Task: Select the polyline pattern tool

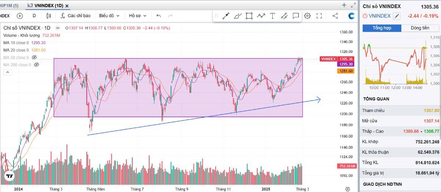Action: (x=261, y=16)
